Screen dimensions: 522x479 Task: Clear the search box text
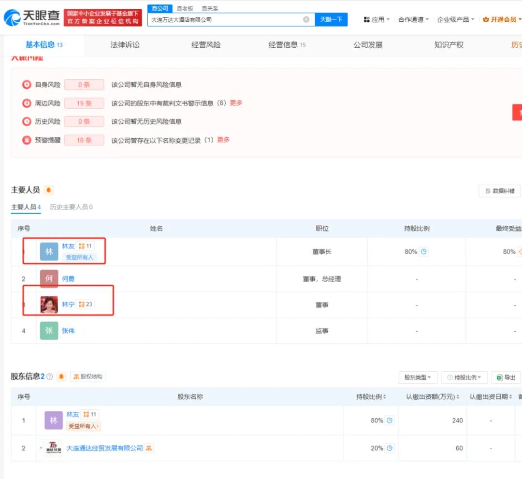pyautogui.click(x=306, y=20)
